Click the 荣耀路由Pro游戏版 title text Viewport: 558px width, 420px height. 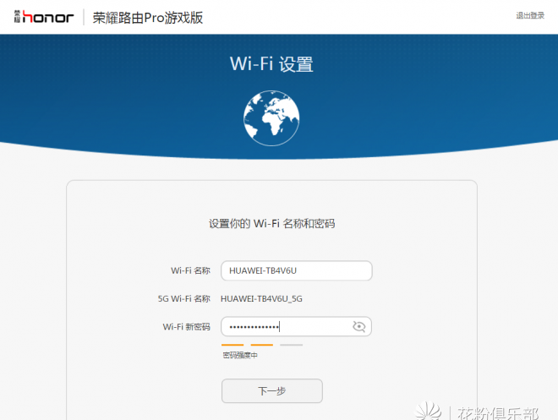148,18
